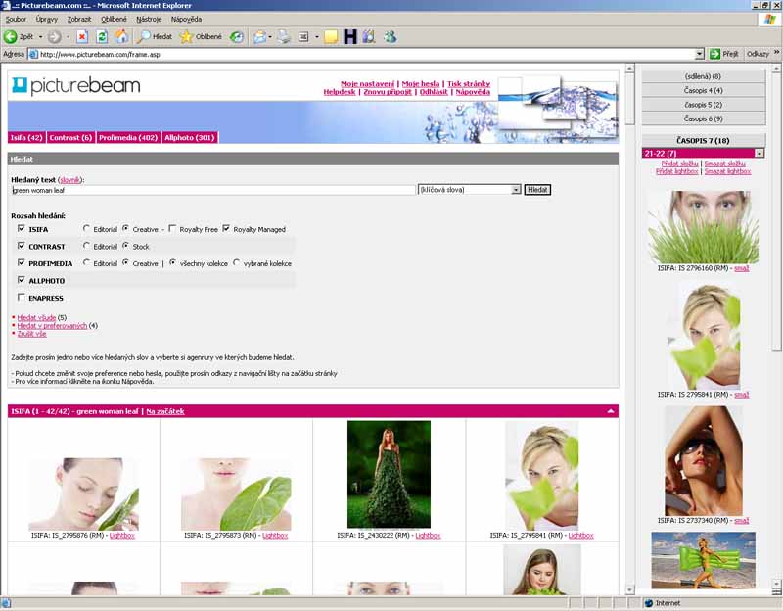The image size is (783, 611).
Task: Click the Refresh page icon
Action: tap(102, 36)
